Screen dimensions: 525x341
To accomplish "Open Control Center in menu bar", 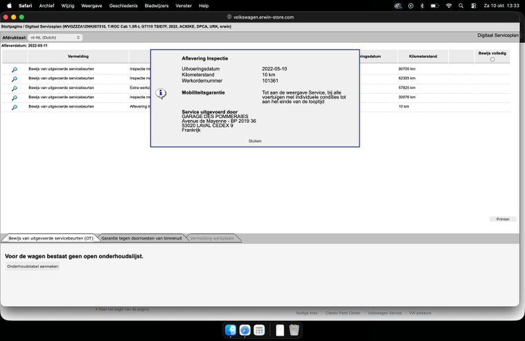I will tap(473, 6).
